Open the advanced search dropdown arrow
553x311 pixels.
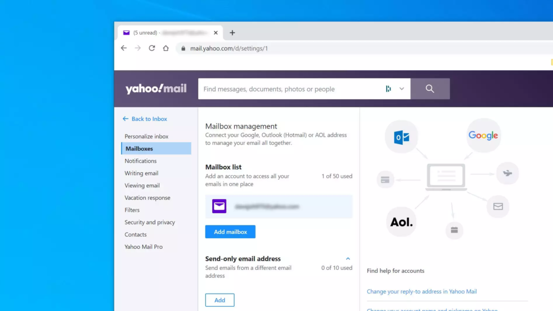(x=402, y=89)
